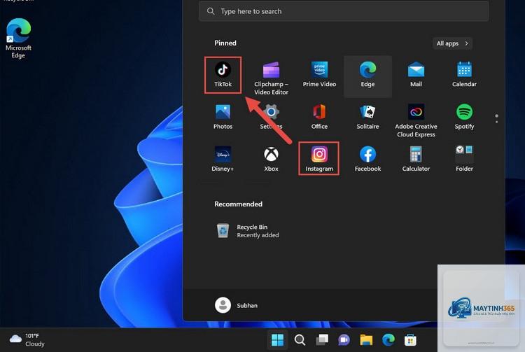The image size is (525, 352).
Task: Select the Microsoft Edge desktop shortcut
Action: pyautogui.click(x=18, y=38)
